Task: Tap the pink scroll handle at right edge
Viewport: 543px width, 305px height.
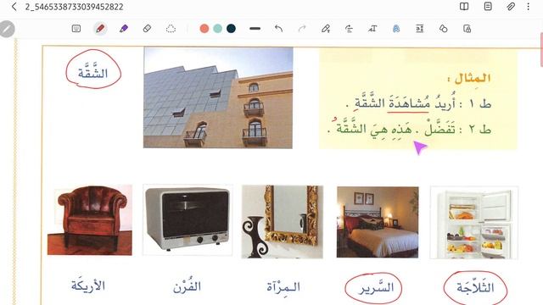Action: tap(541, 49)
